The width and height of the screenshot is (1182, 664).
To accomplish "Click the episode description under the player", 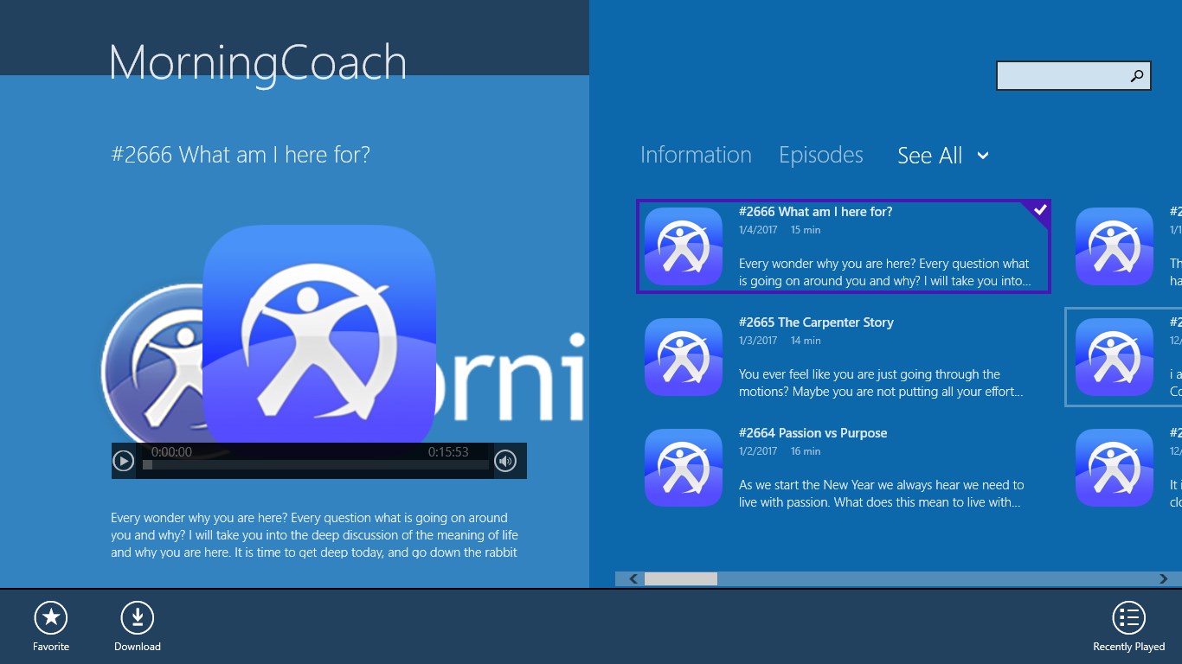I will (314, 535).
